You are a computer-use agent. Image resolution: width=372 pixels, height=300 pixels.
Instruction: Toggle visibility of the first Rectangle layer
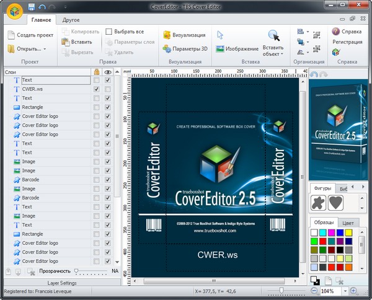(x=108, y=107)
